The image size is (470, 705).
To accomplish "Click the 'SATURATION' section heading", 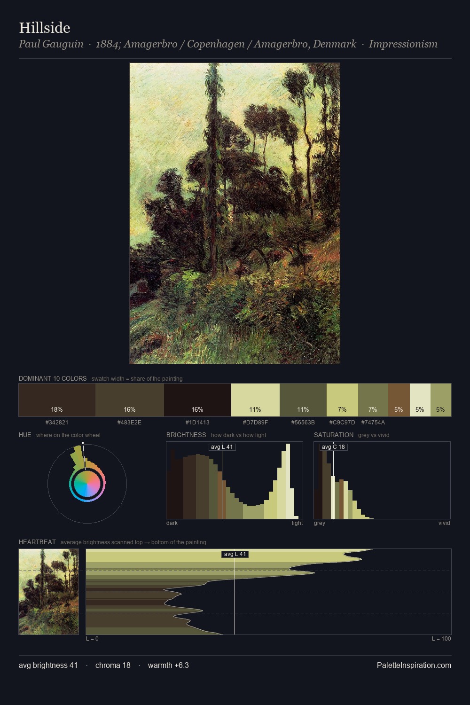I will pos(334,435).
